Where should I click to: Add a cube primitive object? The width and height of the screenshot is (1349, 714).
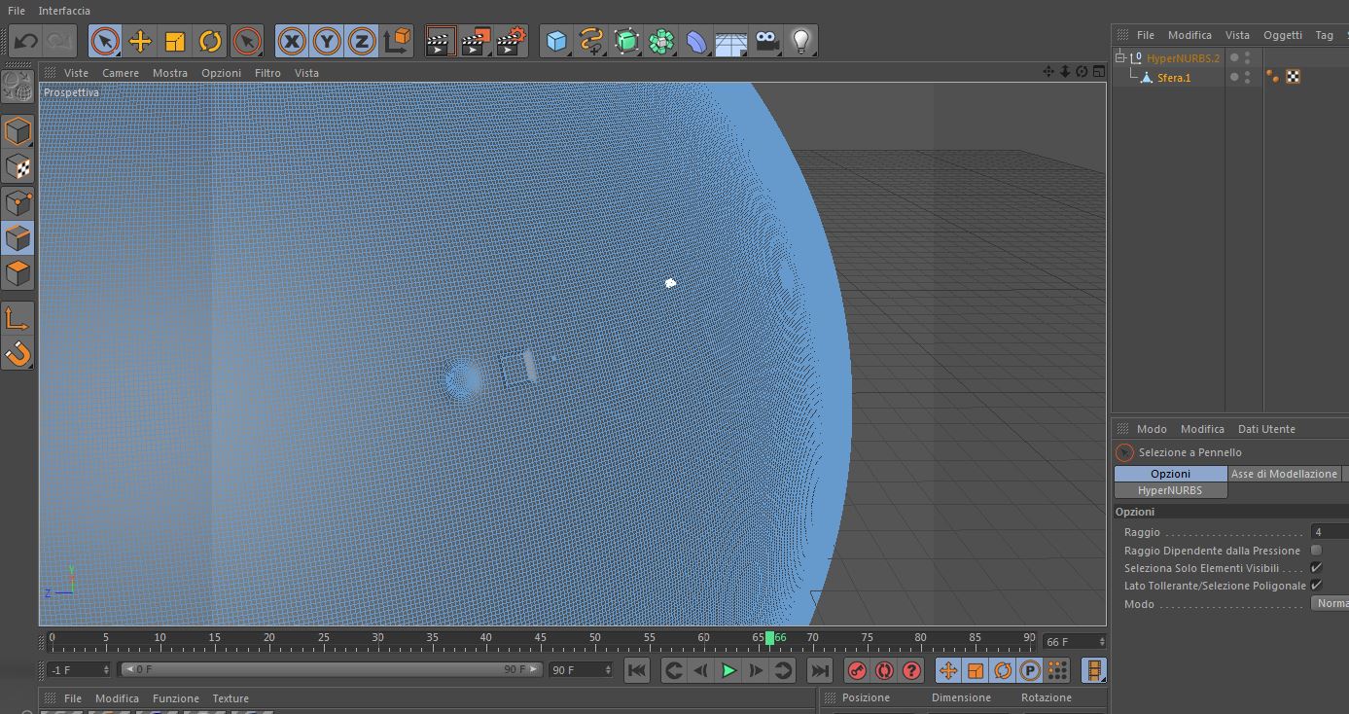[556, 41]
